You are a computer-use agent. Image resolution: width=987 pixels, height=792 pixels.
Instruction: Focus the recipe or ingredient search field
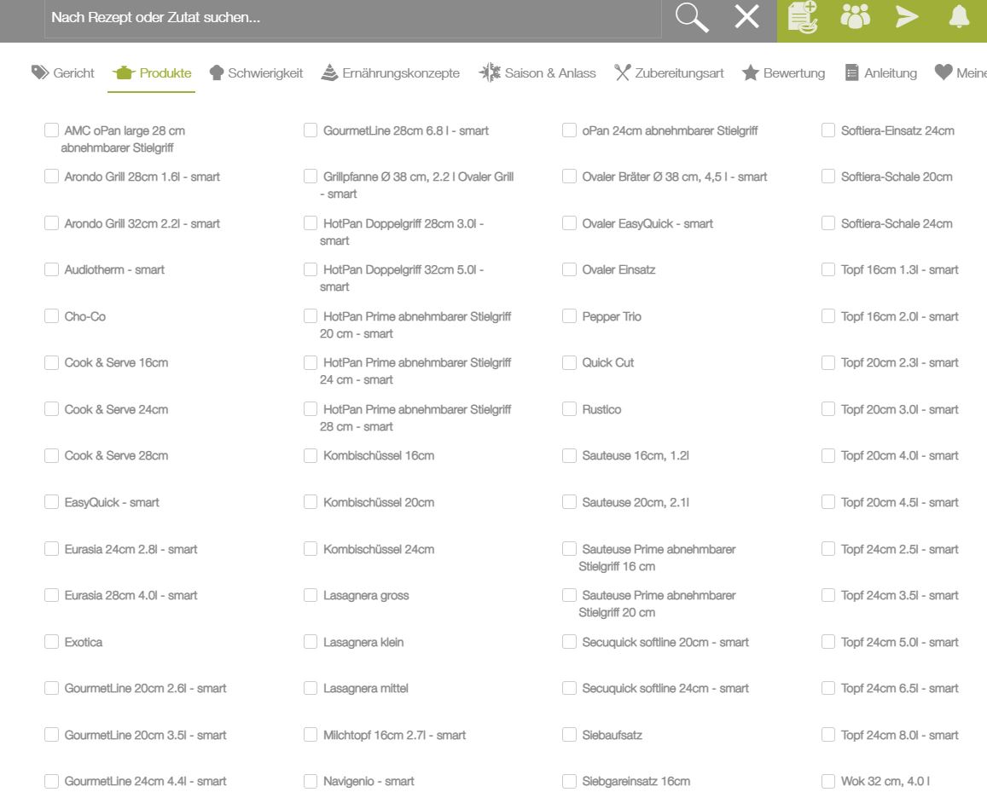[x=353, y=18]
